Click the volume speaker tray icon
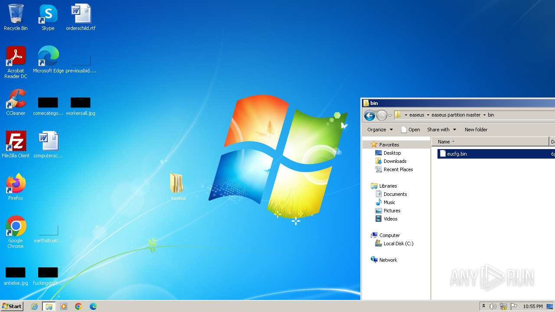Viewport: 555px width, 312px height. coord(493,306)
